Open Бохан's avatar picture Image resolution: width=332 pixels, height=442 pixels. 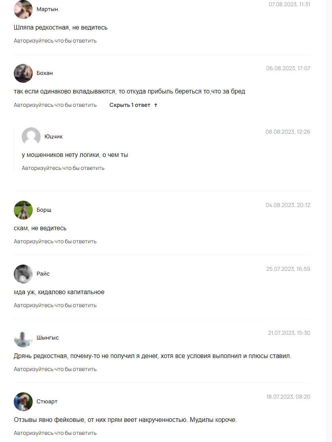click(23, 73)
